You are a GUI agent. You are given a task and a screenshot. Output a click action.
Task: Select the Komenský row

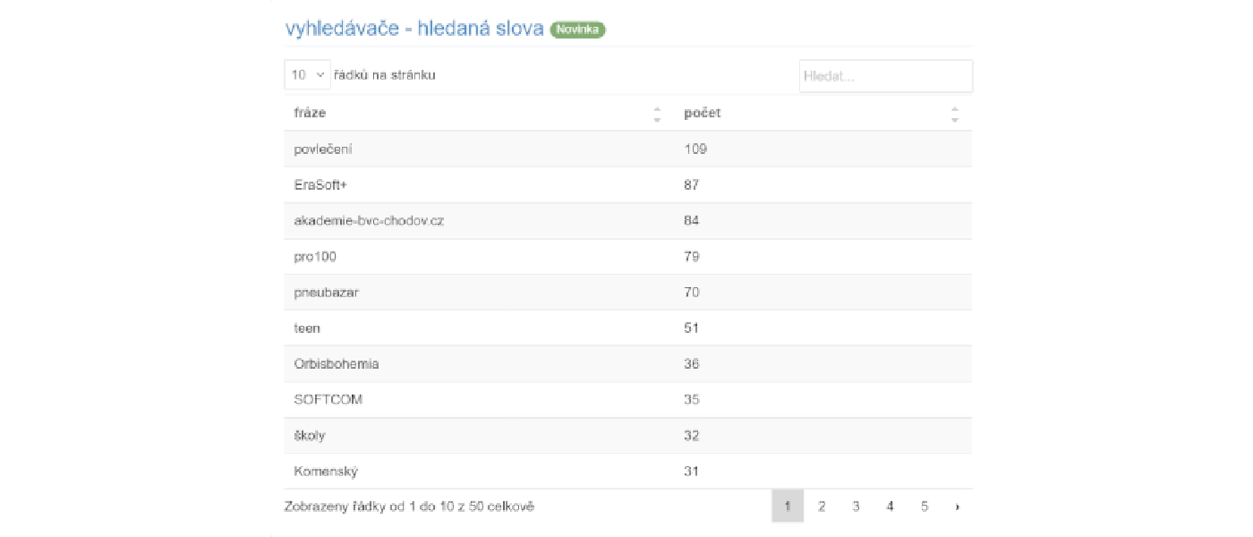pyautogui.click(x=628, y=472)
